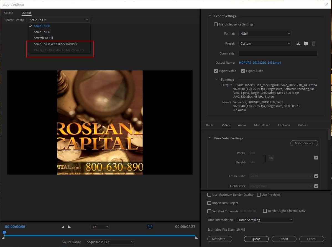
Task: Open the Effects tab
Action: tap(209, 125)
